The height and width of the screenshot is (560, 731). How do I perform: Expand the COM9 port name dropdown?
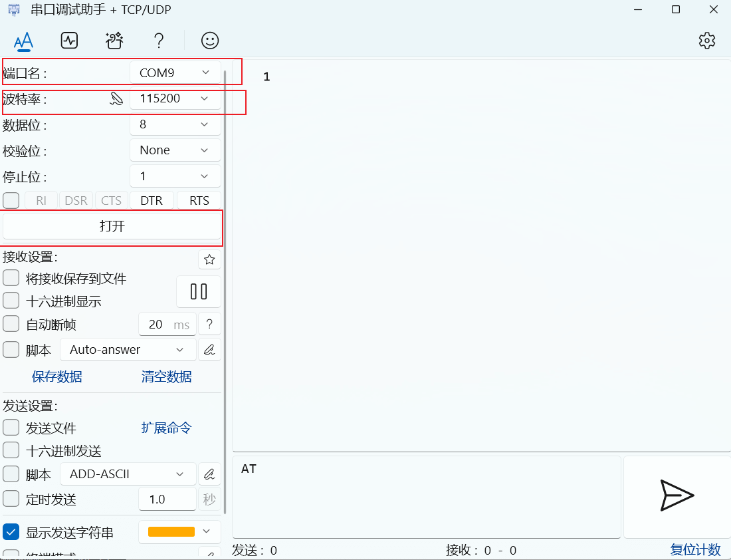(x=175, y=72)
